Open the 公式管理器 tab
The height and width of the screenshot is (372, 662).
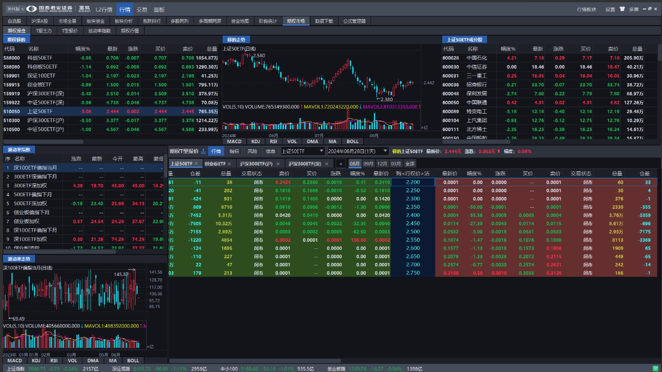(354, 21)
